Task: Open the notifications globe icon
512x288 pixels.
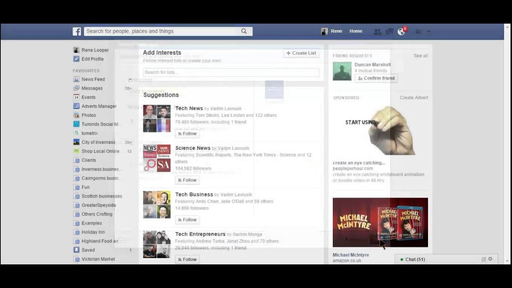Action: (x=401, y=32)
